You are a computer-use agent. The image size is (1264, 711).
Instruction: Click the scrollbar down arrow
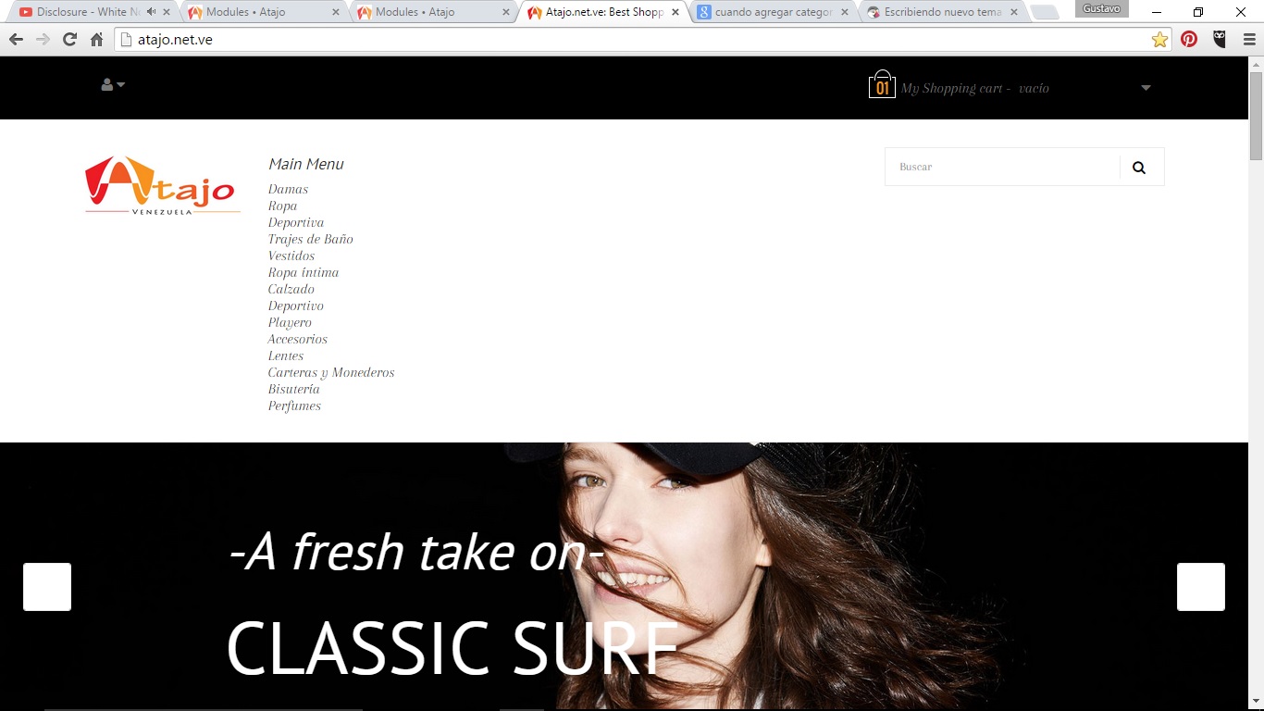click(1256, 702)
